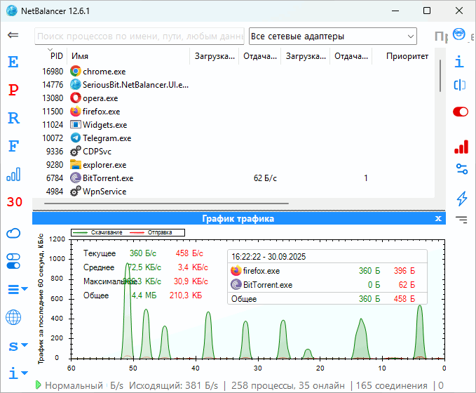Click the red signal bars icon
Viewport: 476px width, 393px height.
coord(461,147)
